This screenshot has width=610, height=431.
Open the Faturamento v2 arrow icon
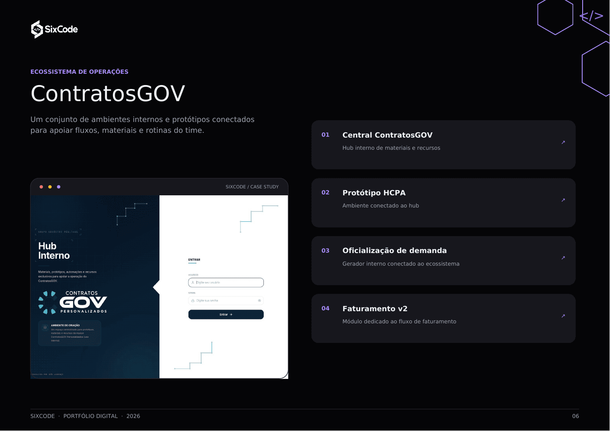coord(563,316)
